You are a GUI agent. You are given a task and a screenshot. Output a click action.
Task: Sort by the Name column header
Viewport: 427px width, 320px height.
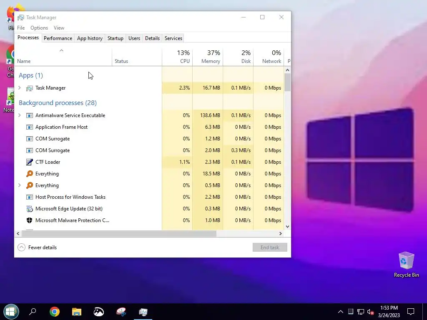pyautogui.click(x=63, y=57)
